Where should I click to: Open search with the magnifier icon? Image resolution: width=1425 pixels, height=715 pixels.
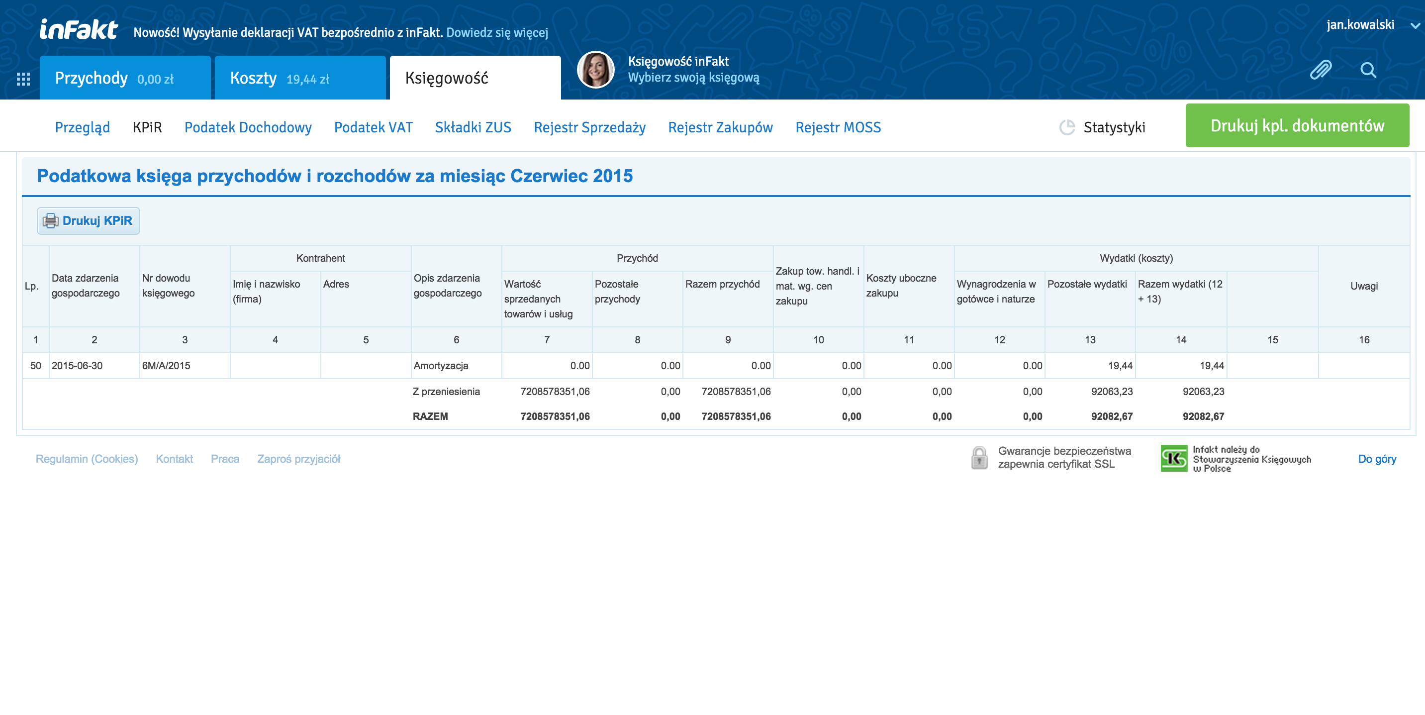tap(1368, 70)
